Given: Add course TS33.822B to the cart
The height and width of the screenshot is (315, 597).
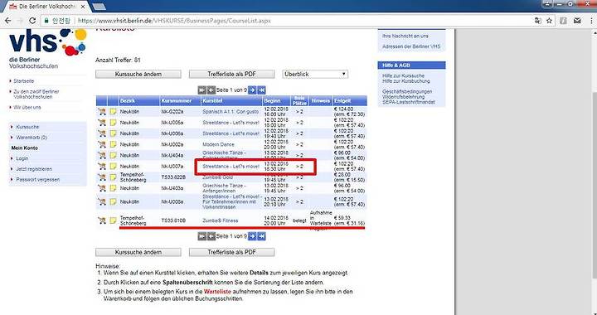Looking at the screenshot, I should coord(102,177).
